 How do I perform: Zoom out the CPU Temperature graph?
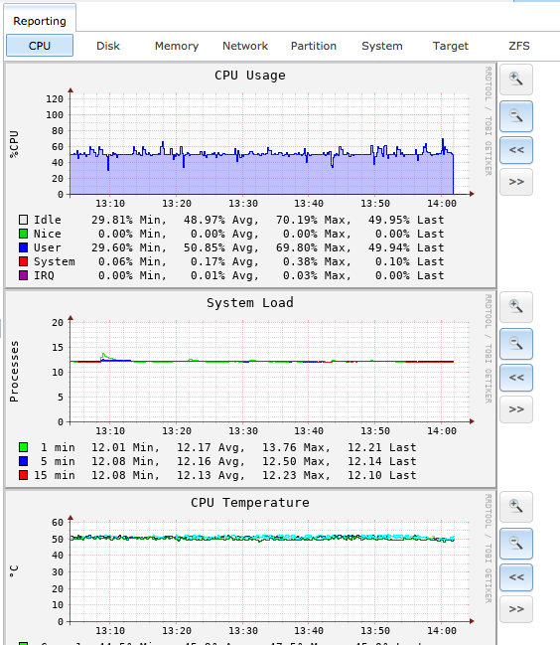tap(516, 544)
